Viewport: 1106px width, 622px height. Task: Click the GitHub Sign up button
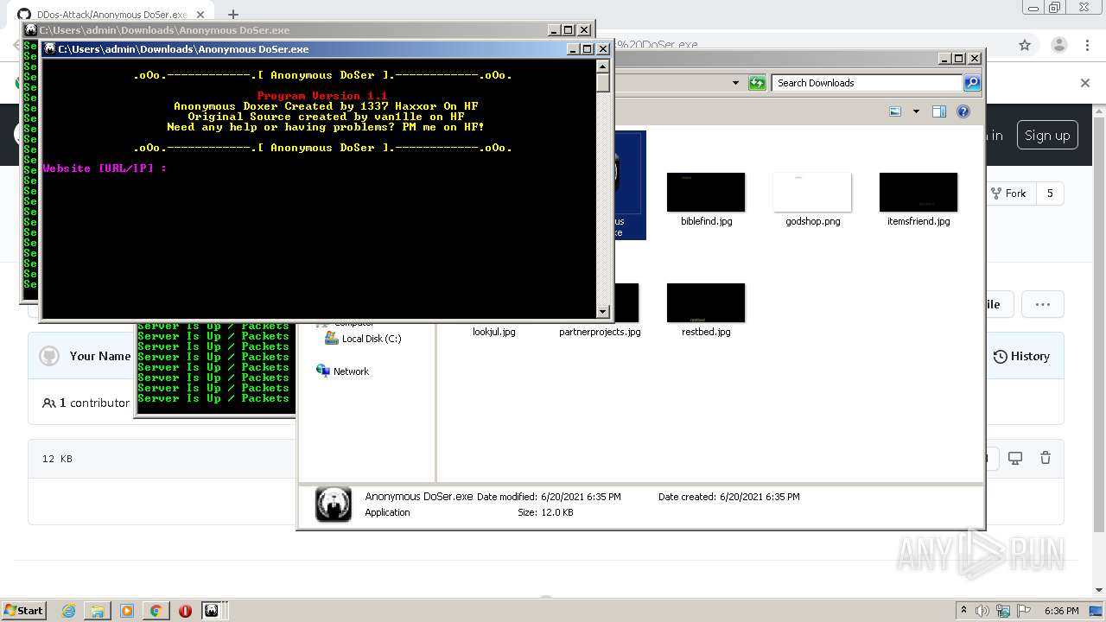1046,135
